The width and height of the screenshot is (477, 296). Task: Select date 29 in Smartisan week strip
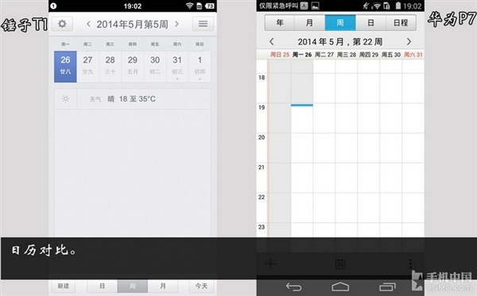click(132, 67)
